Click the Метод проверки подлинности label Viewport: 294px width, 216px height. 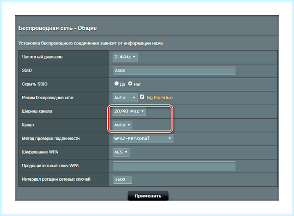(x=50, y=139)
